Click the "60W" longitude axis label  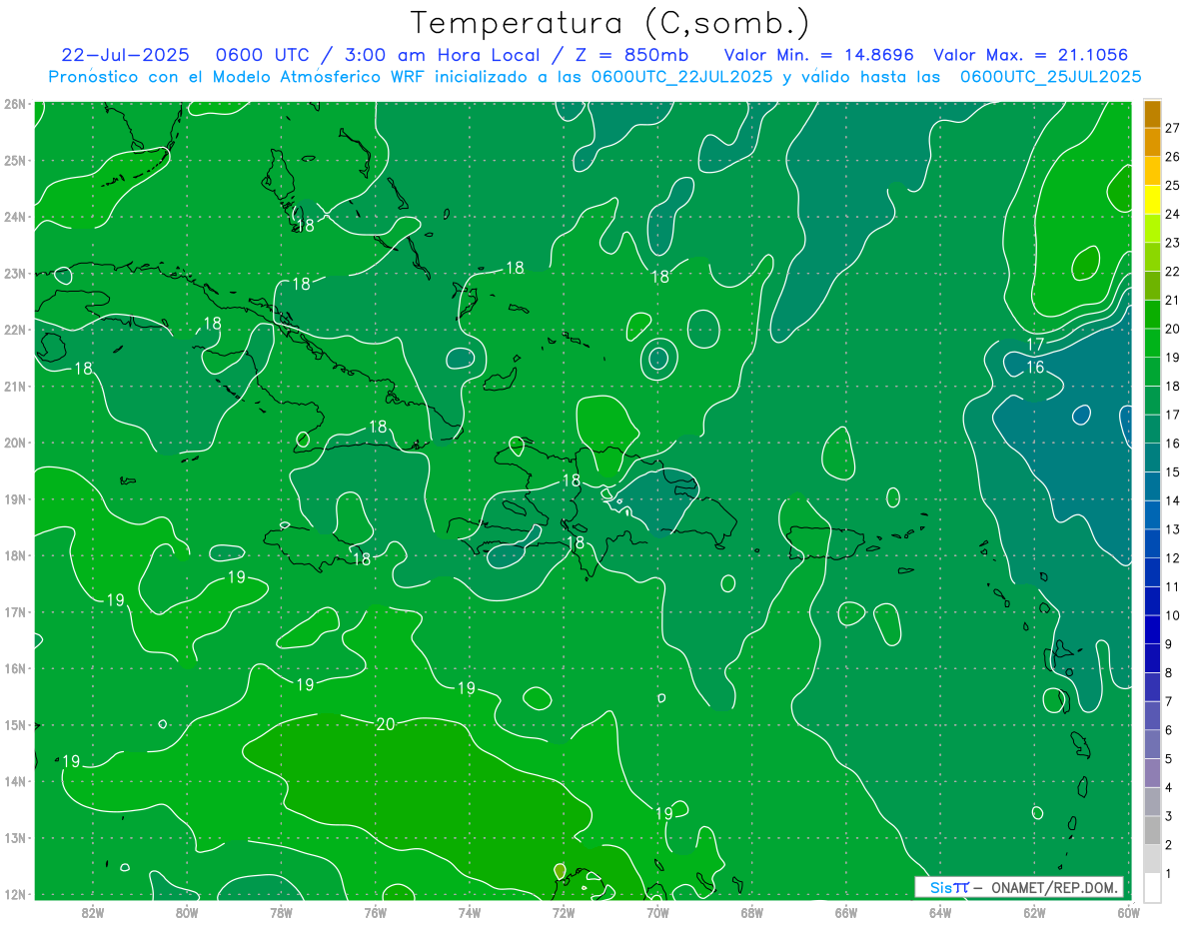point(1129,911)
